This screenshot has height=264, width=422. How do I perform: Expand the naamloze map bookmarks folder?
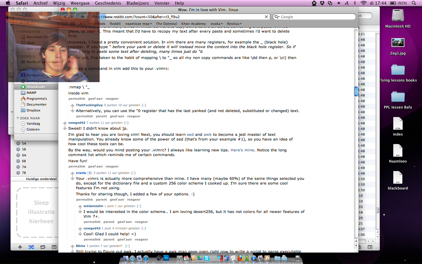point(139,24)
